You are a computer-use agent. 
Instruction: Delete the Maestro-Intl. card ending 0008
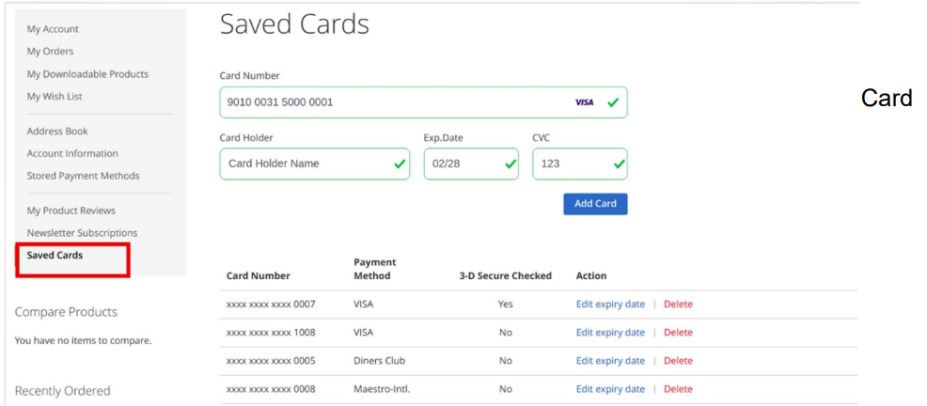click(x=678, y=389)
